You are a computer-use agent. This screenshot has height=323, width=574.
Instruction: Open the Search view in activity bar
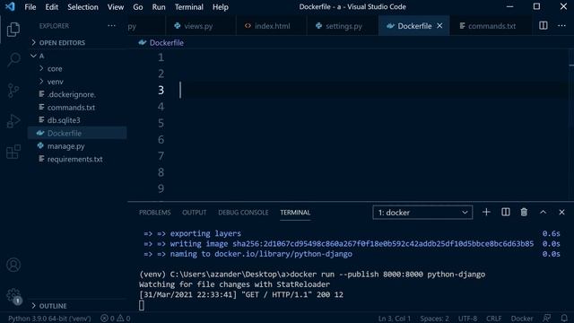(13, 60)
